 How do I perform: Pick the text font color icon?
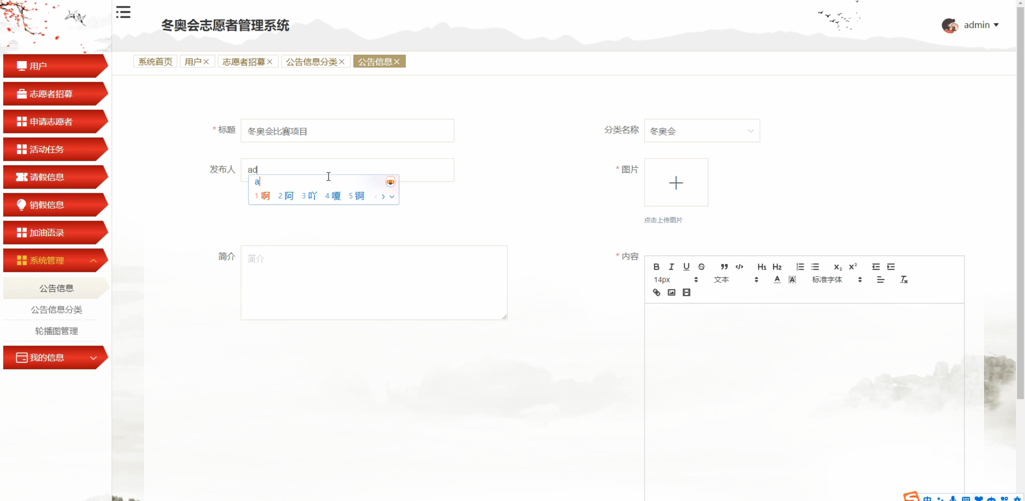pyautogui.click(x=777, y=280)
